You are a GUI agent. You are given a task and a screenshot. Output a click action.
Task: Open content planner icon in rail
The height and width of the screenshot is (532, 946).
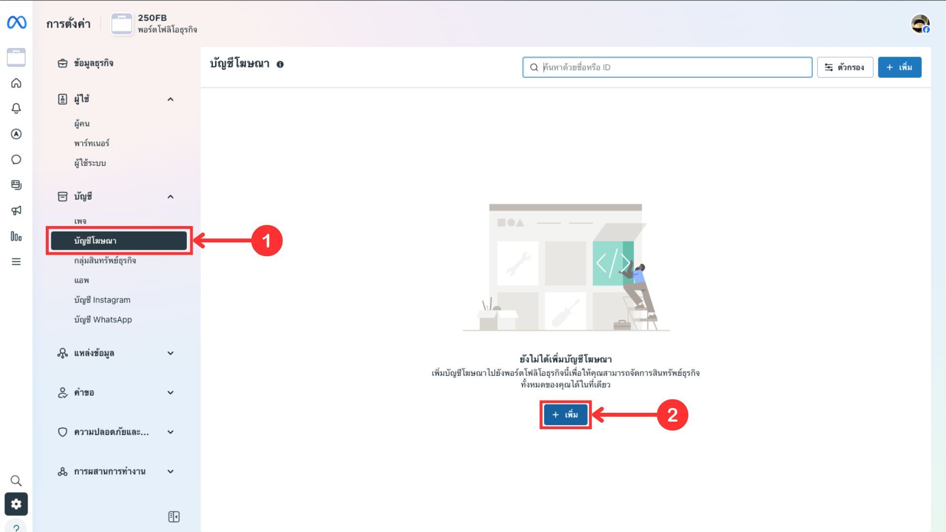point(16,185)
